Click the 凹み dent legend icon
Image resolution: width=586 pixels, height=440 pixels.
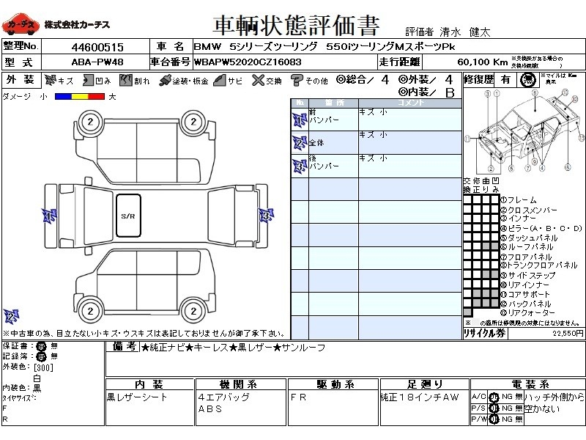tap(88, 81)
